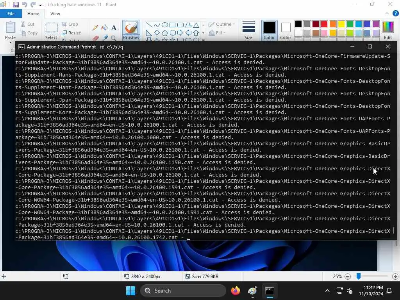Open the Windows Start menu
The image size is (400, 300).
click(130, 291)
